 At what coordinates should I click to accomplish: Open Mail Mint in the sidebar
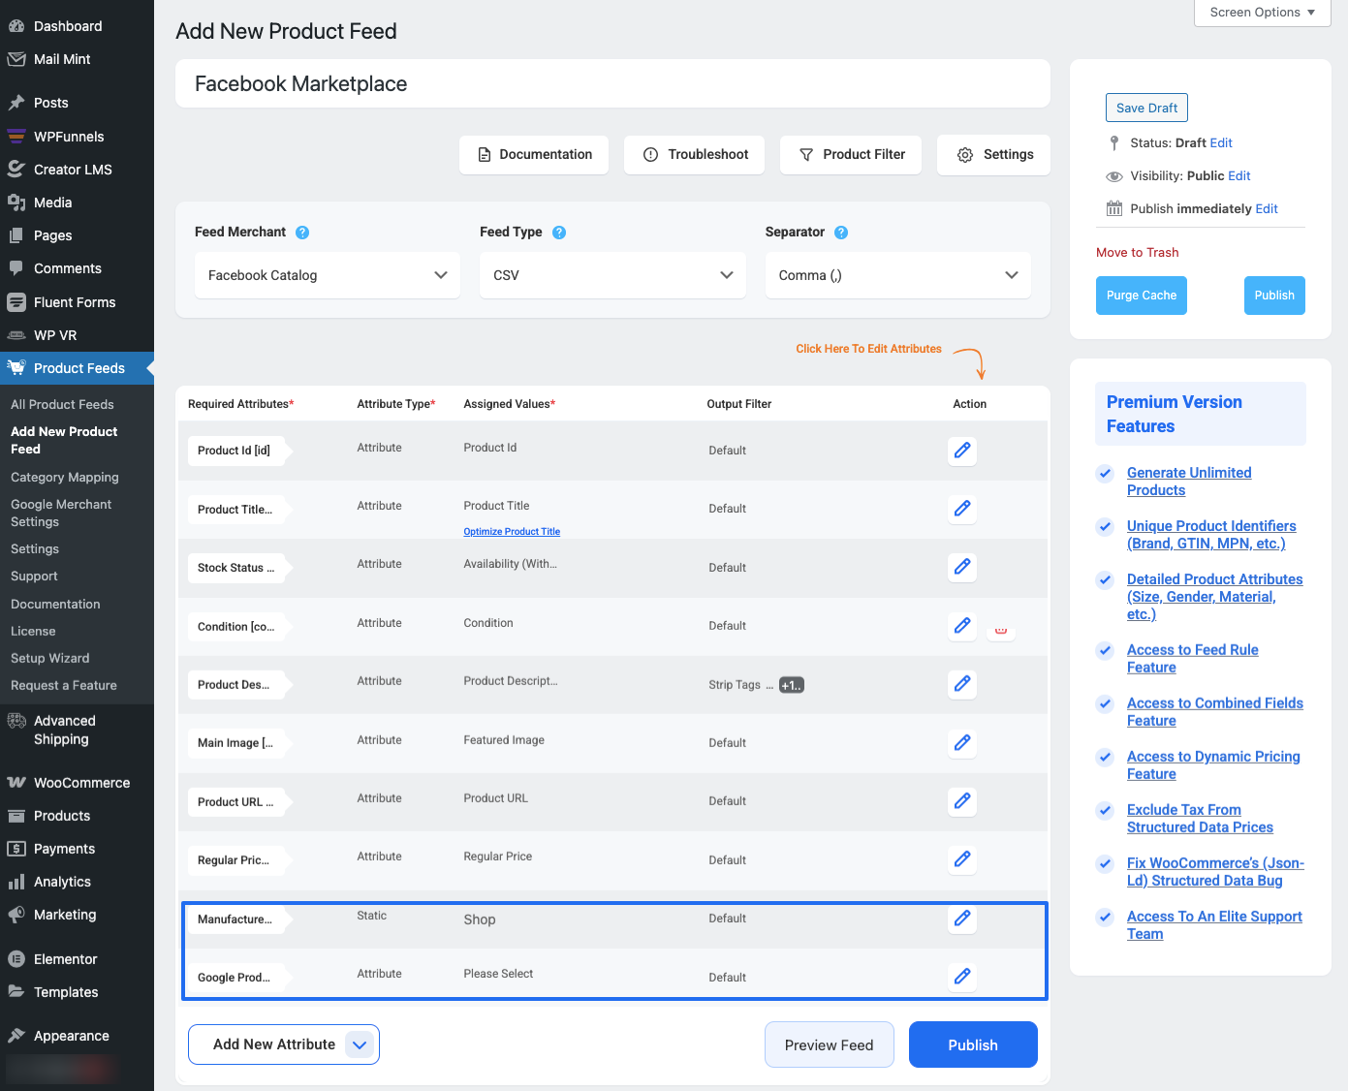[x=60, y=59]
